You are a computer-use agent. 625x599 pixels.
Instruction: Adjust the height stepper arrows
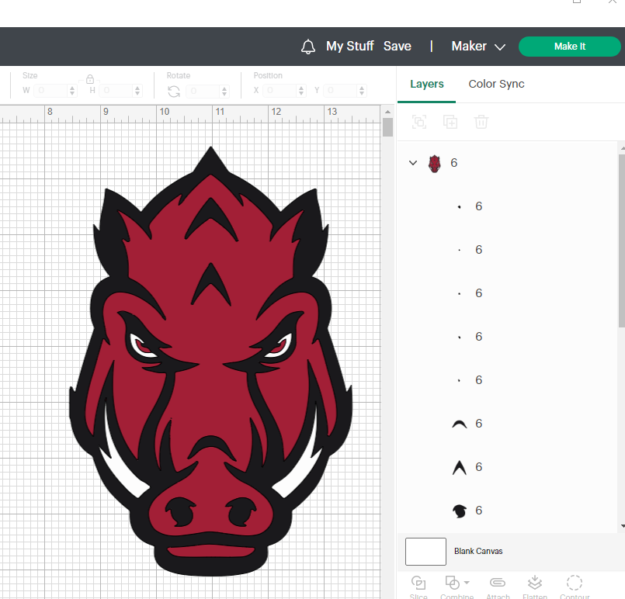coord(137,91)
